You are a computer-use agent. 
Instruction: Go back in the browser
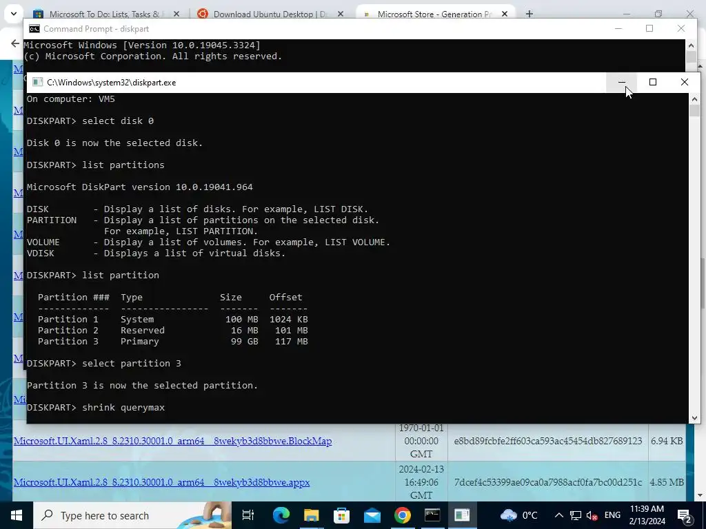coord(15,43)
